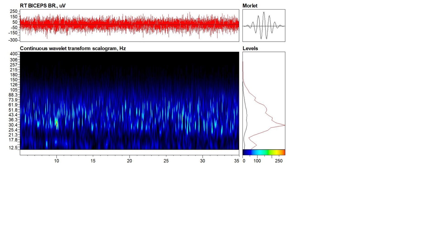Click the 30 second tick on time axis

[x=202, y=161]
